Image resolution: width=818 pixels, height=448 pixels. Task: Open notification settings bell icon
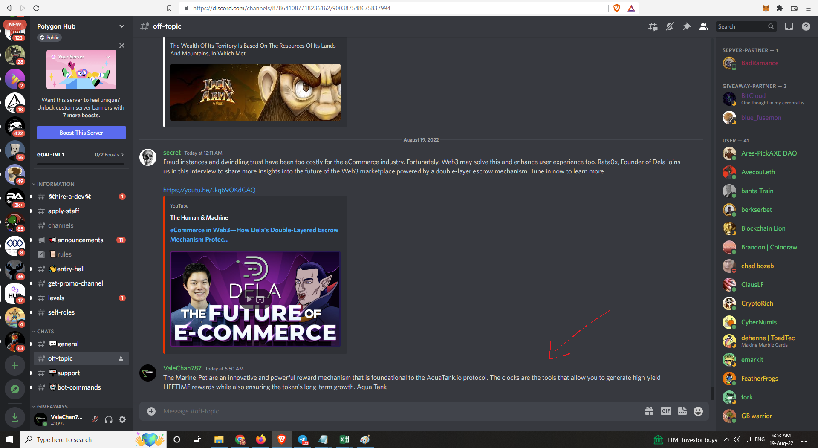coord(670,26)
